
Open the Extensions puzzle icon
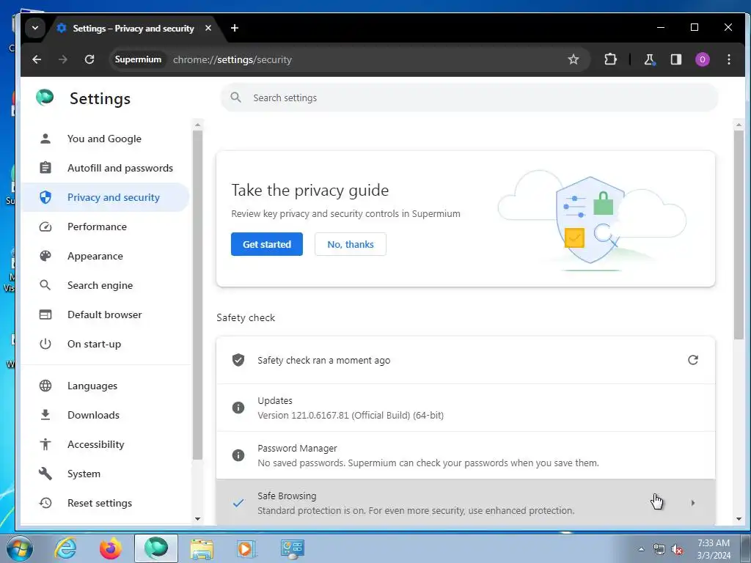(x=610, y=59)
